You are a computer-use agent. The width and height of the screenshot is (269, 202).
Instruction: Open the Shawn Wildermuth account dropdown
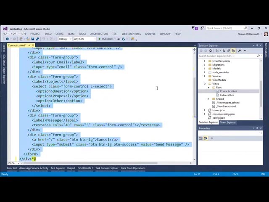pyautogui.click(x=261, y=34)
